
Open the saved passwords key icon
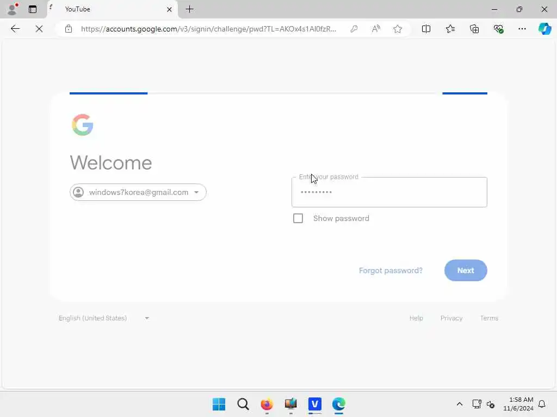click(354, 29)
